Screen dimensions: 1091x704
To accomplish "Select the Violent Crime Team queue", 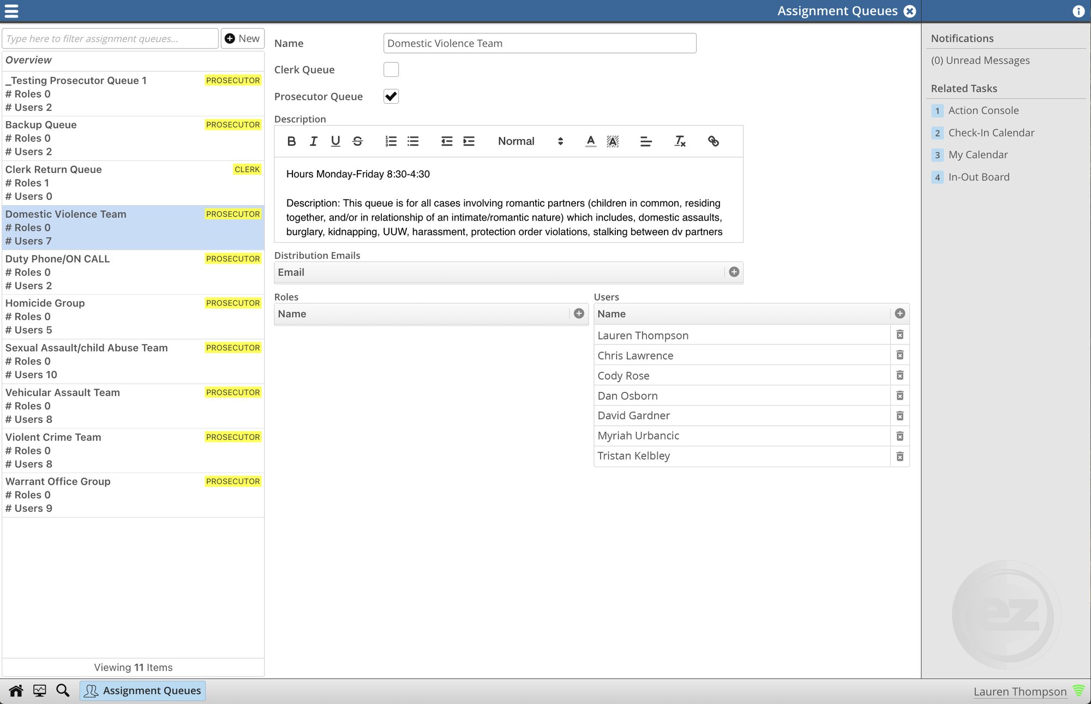I will [133, 450].
